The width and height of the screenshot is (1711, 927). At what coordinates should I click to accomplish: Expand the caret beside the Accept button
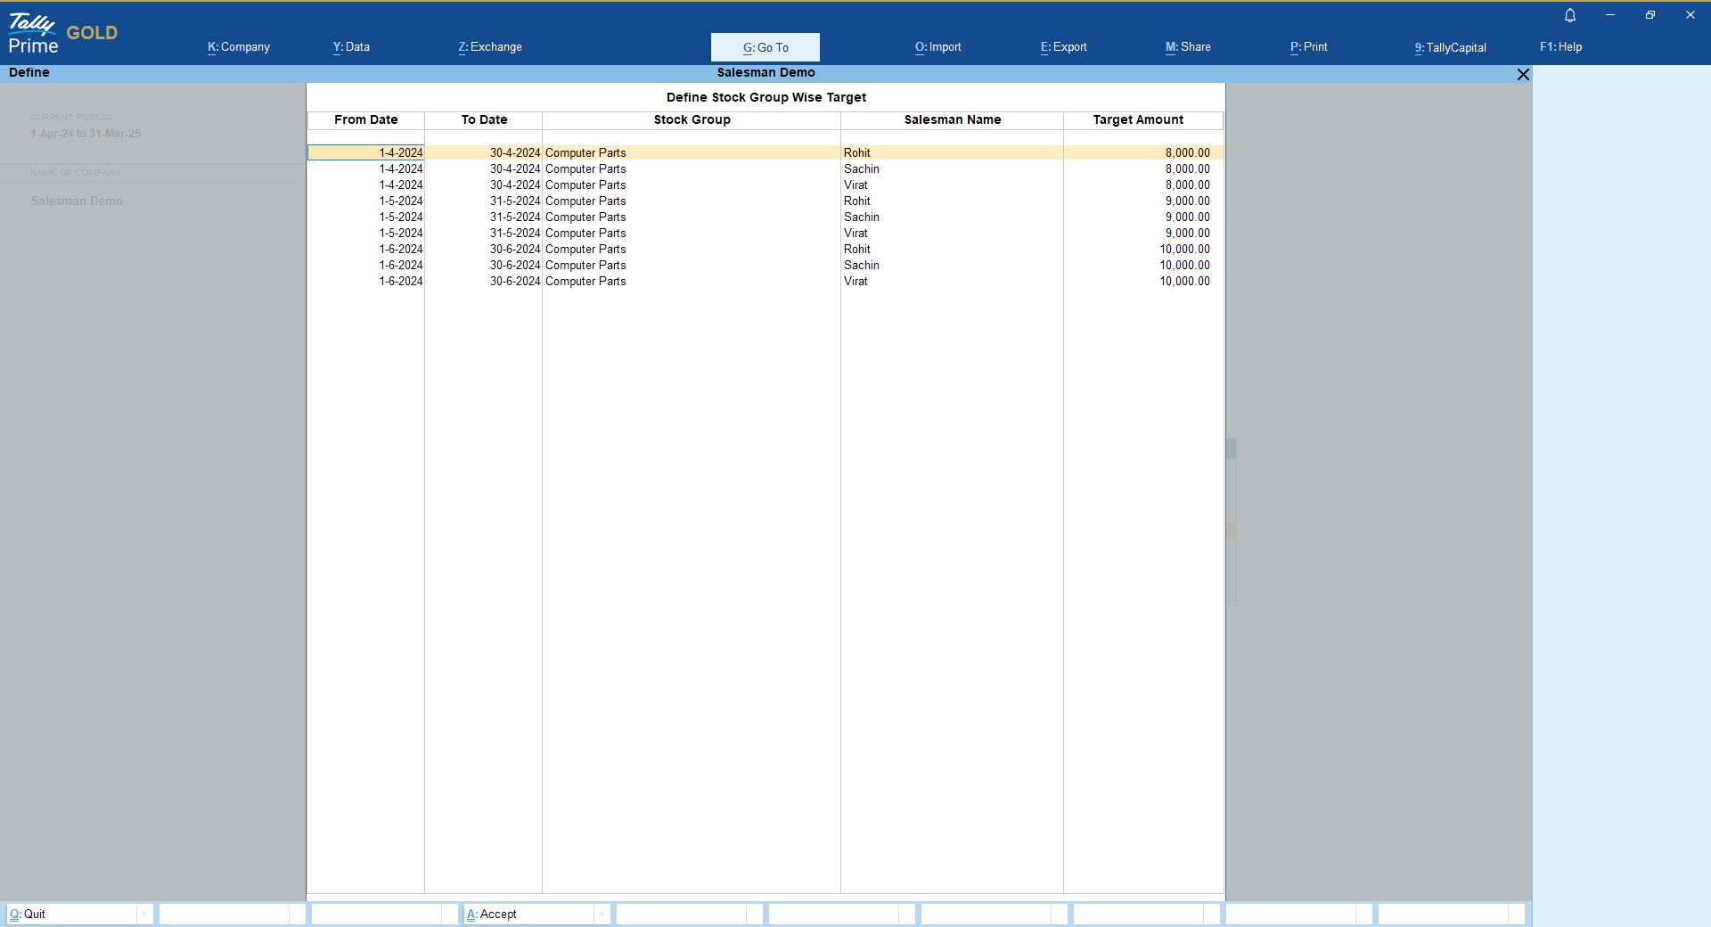[602, 914]
